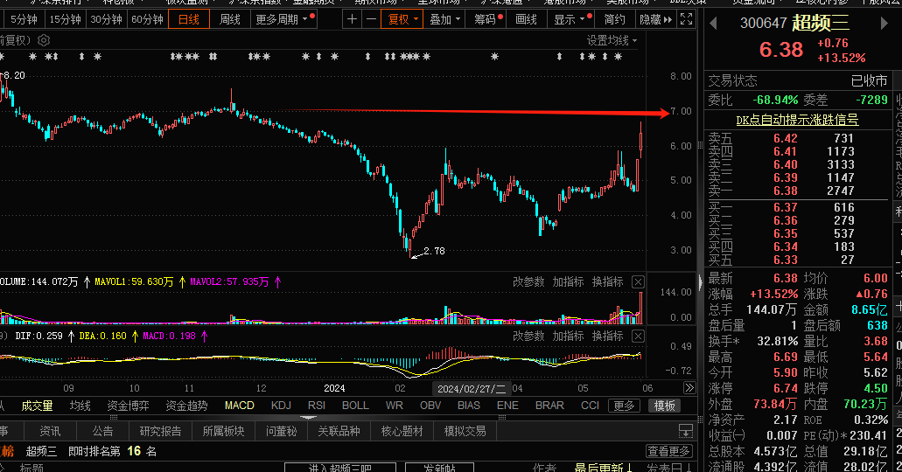This screenshot has height=472, width=902.
Task: Open 模板 template menu
Action: pos(664,406)
